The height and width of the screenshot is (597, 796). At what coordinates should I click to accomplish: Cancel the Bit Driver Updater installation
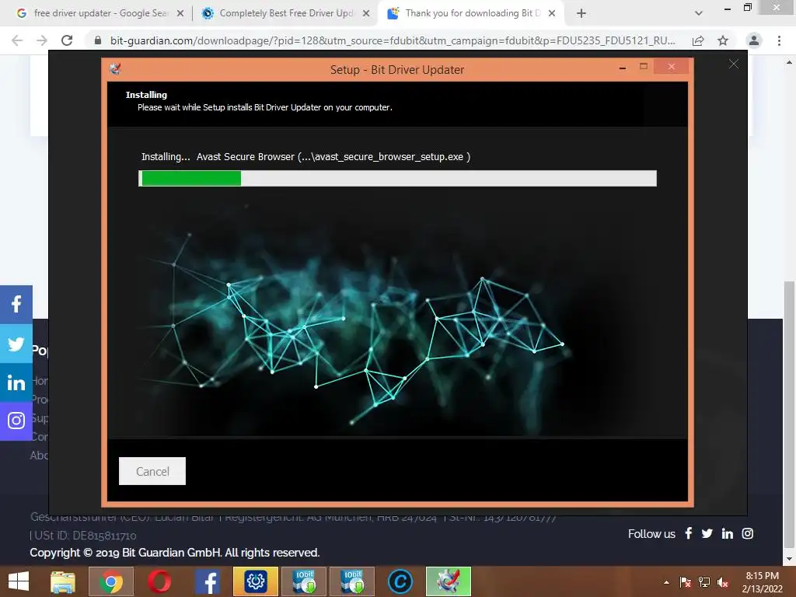point(152,471)
